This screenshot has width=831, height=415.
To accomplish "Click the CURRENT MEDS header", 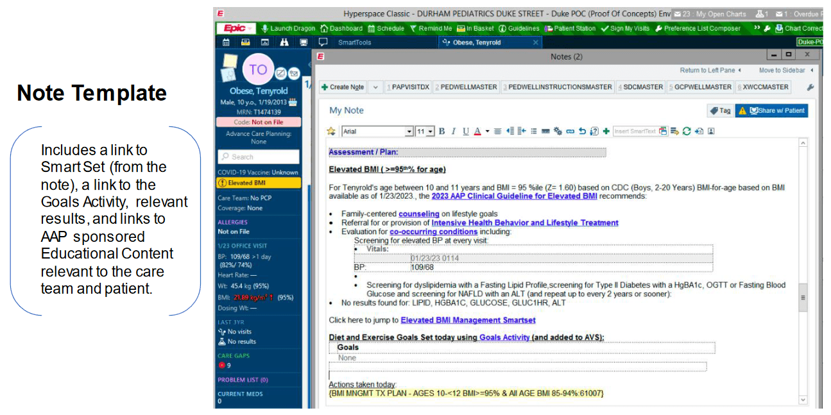I will (240, 394).
